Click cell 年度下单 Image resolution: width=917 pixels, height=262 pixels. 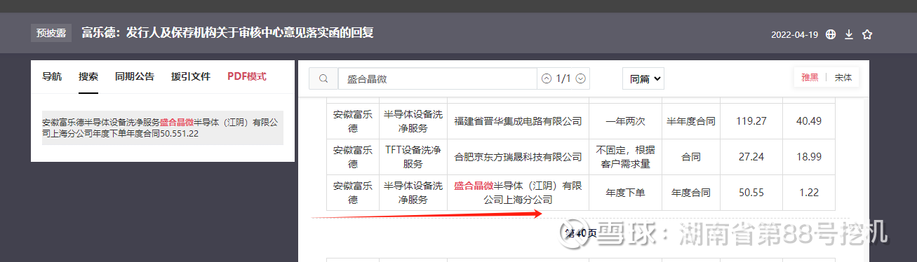tap(625, 193)
